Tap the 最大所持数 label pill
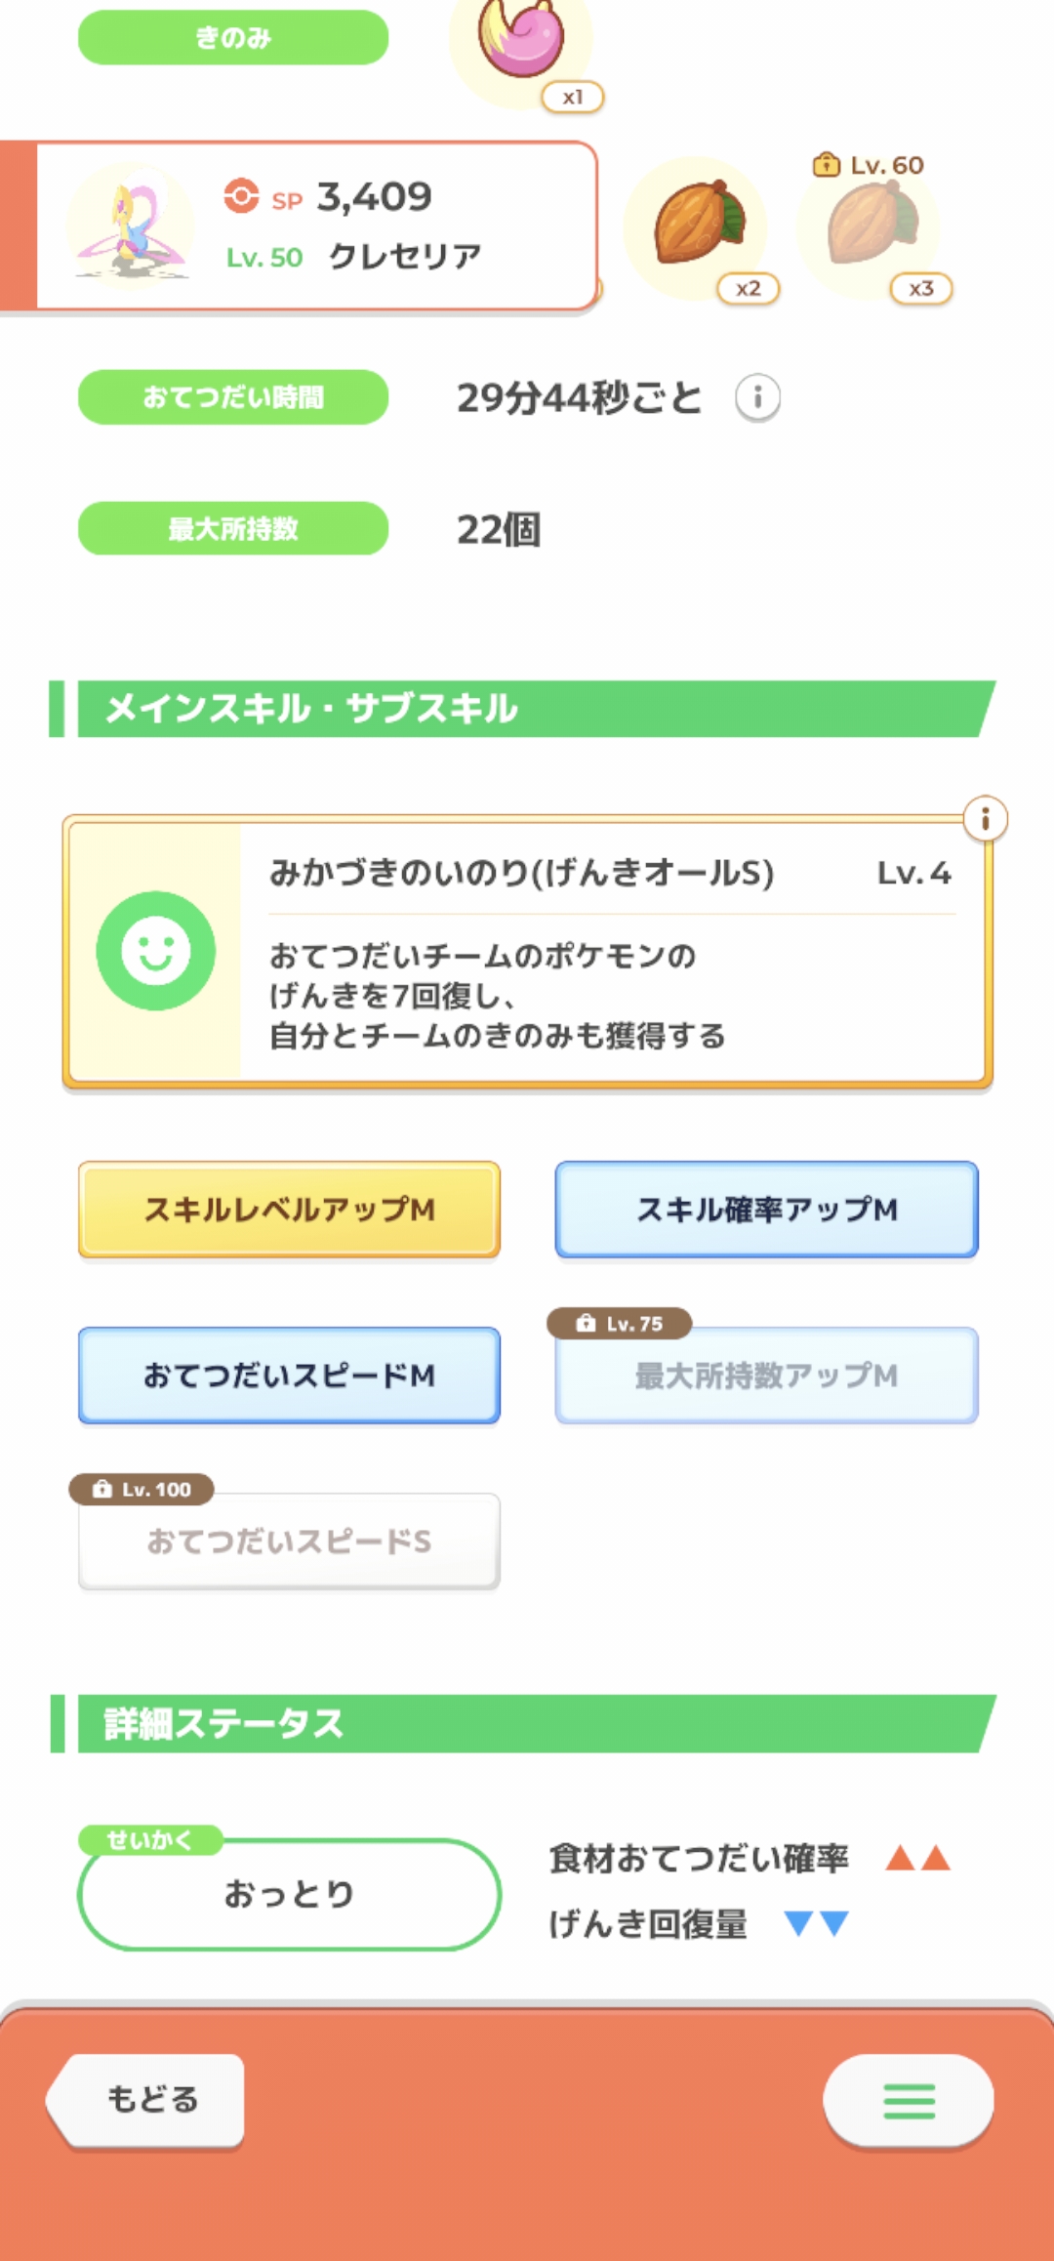 click(x=233, y=529)
